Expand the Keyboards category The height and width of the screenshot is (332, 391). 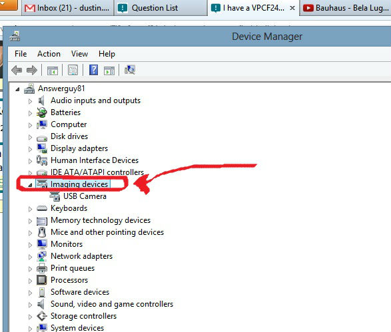(30, 209)
